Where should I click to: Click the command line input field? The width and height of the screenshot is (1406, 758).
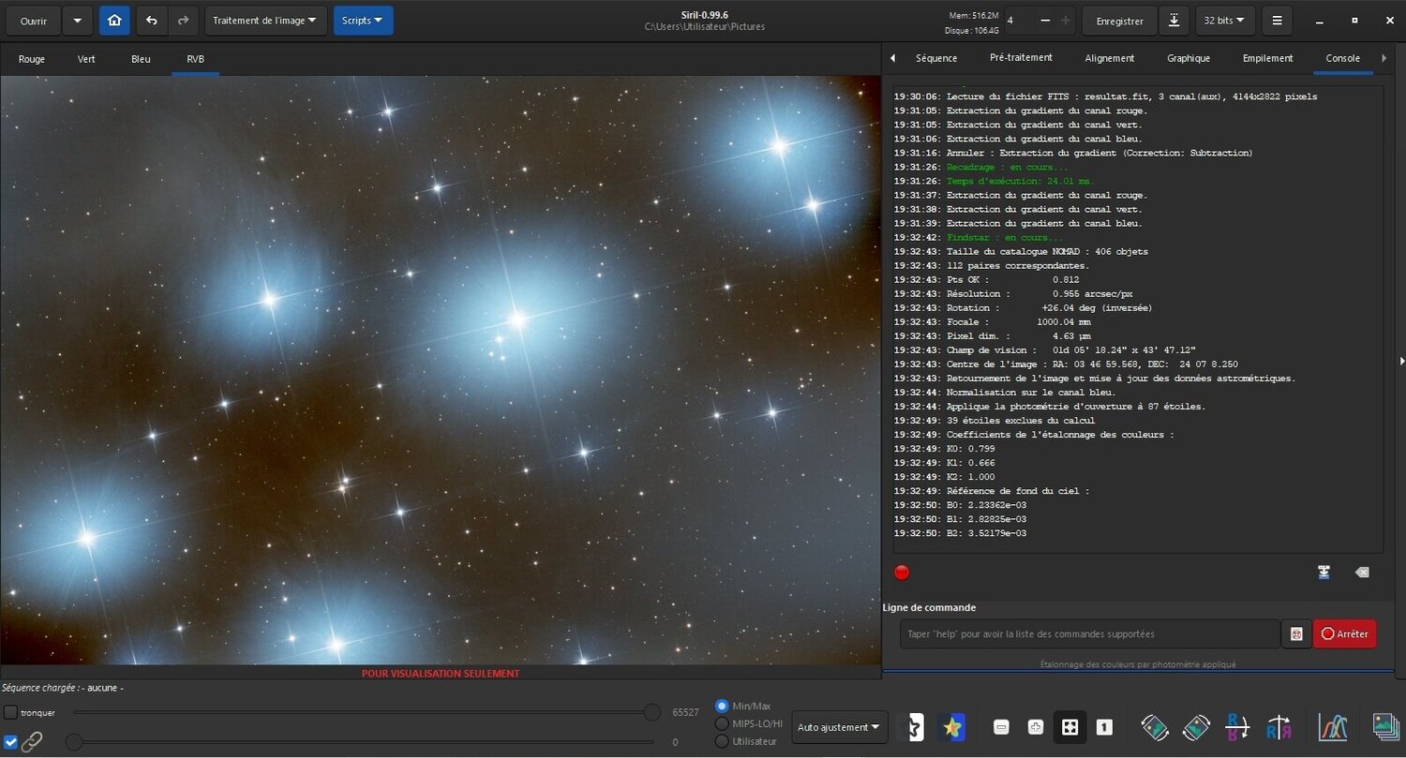coord(1087,633)
